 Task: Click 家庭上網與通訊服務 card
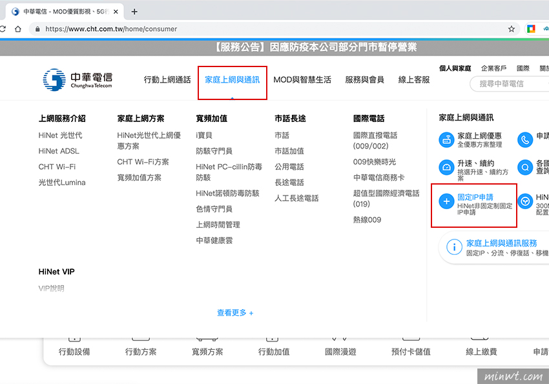493,248
